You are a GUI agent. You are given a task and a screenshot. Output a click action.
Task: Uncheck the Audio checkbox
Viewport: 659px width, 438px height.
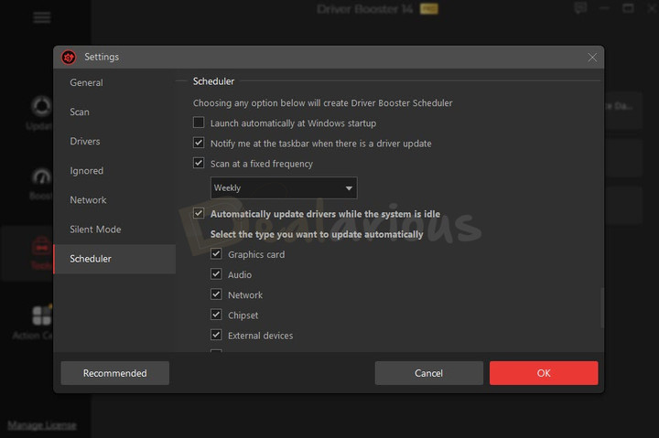coord(216,273)
